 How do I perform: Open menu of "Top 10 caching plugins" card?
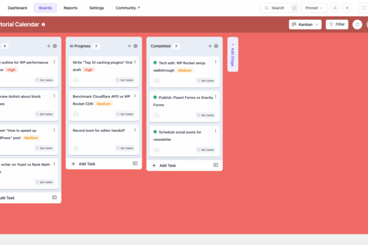(x=135, y=62)
